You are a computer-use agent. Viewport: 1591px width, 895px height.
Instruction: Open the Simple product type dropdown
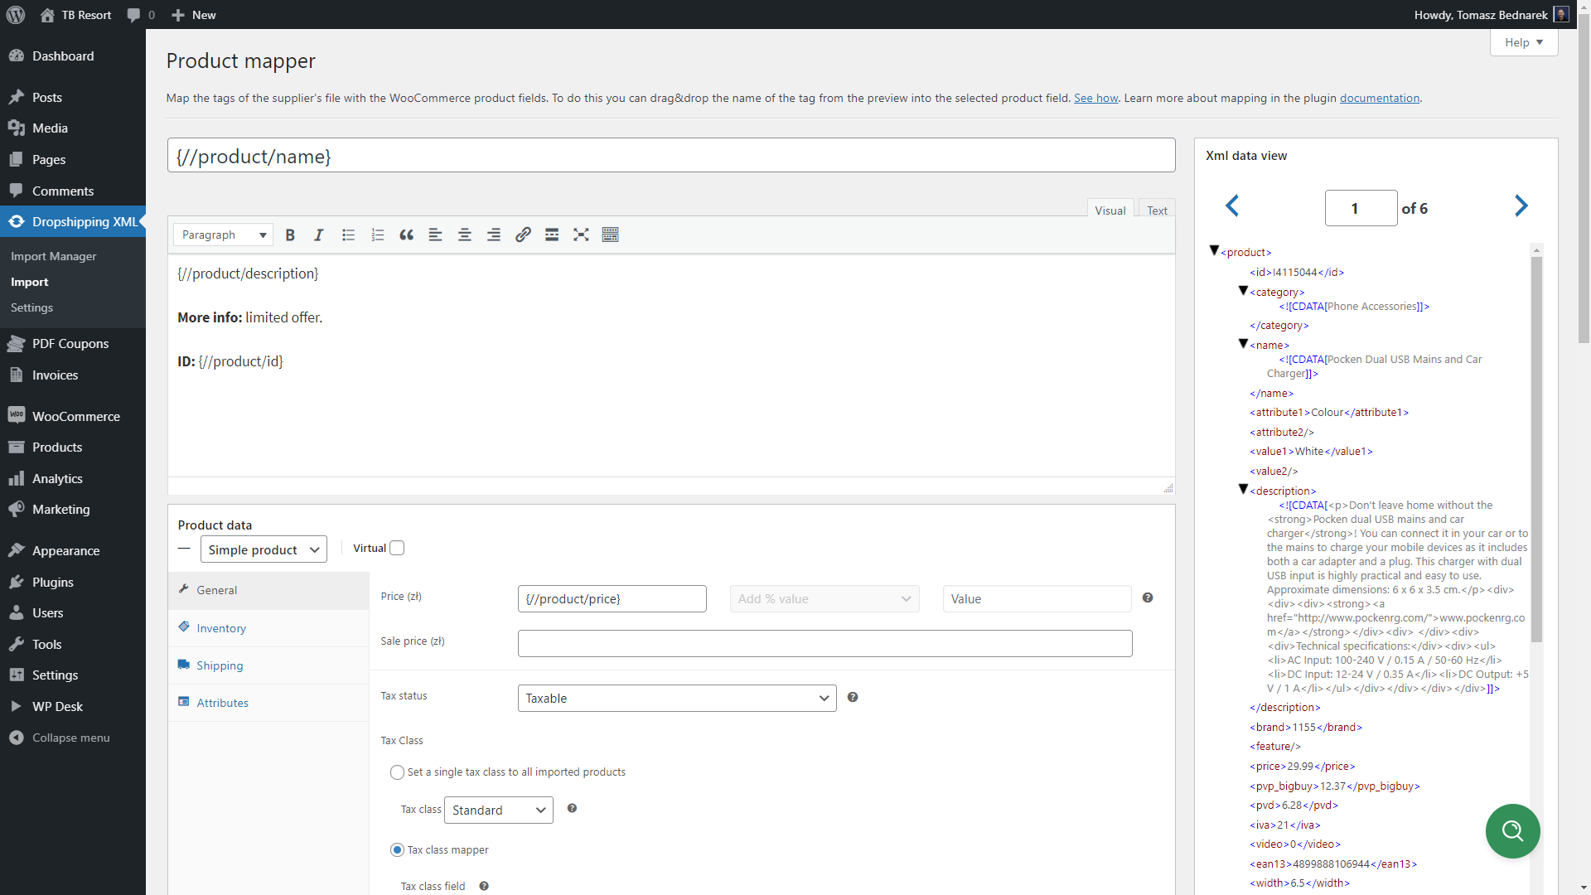coord(264,550)
